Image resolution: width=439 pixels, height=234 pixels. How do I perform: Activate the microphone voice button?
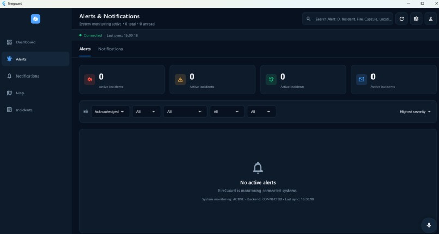point(429,225)
